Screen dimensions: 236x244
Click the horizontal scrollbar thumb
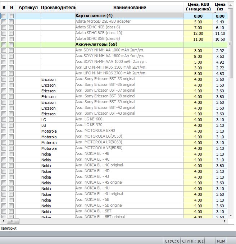pyautogui.click(x=13, y=221)
